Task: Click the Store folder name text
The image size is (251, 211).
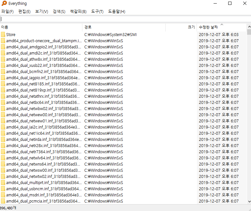Action: pyautogui.click(x=11, y=35)
